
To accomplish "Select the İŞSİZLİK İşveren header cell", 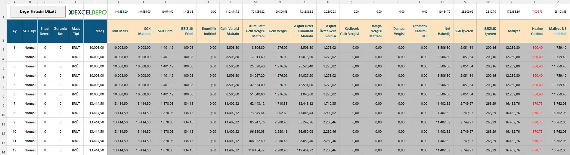I will [x=488, y=31].
